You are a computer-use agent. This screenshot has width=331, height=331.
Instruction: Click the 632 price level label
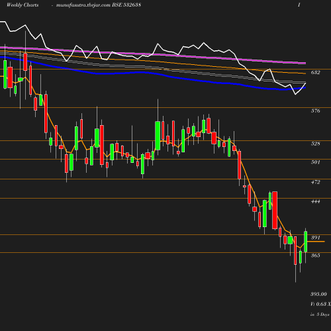(x=315, y=72)
